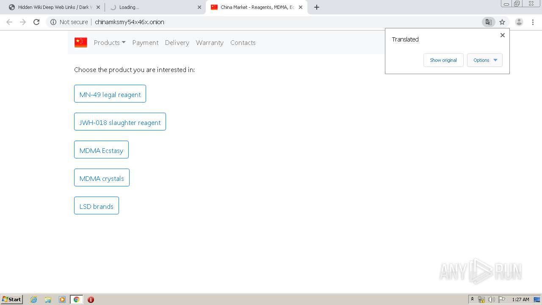Choose MN-49 legal reagent product
The image size is (542, 305).
pyautogui.click(x=110, y=94)
